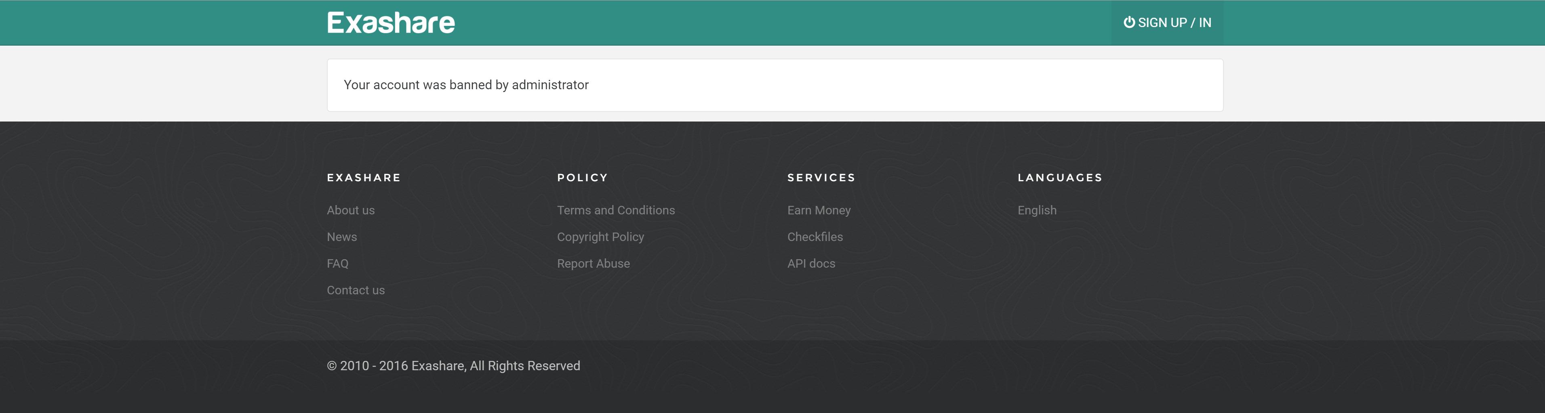This screenshot has width=1545, height=413.
Task: Click the EXASHARE footer heading
Action: tap(364, 177)
